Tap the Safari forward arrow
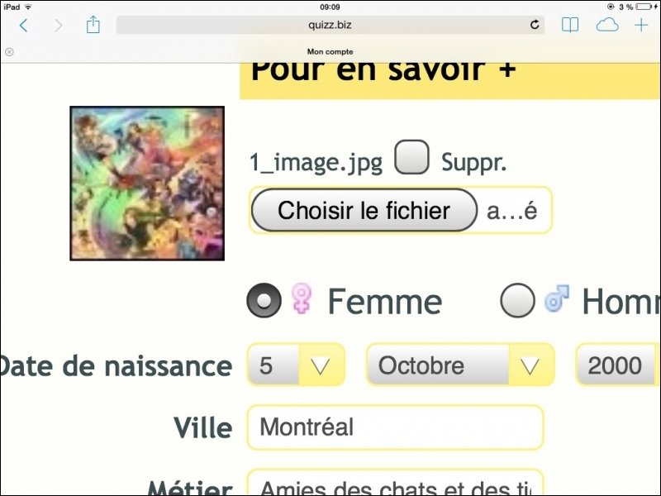 (58, 26)
